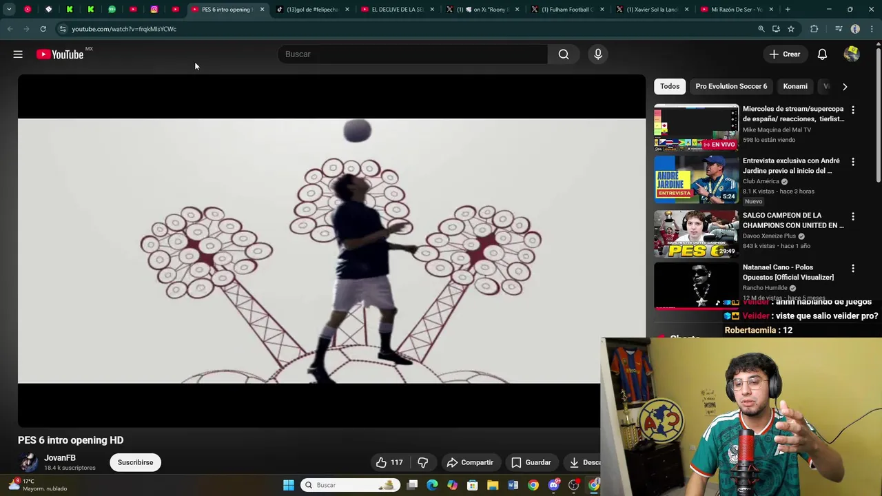Screen dimensions: 882x496
Task: Click into the YouTube 'Buscar' search field
Action: point(412,54)
